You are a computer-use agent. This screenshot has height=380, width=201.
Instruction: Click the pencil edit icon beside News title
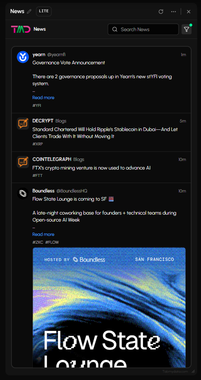[29, 11]
